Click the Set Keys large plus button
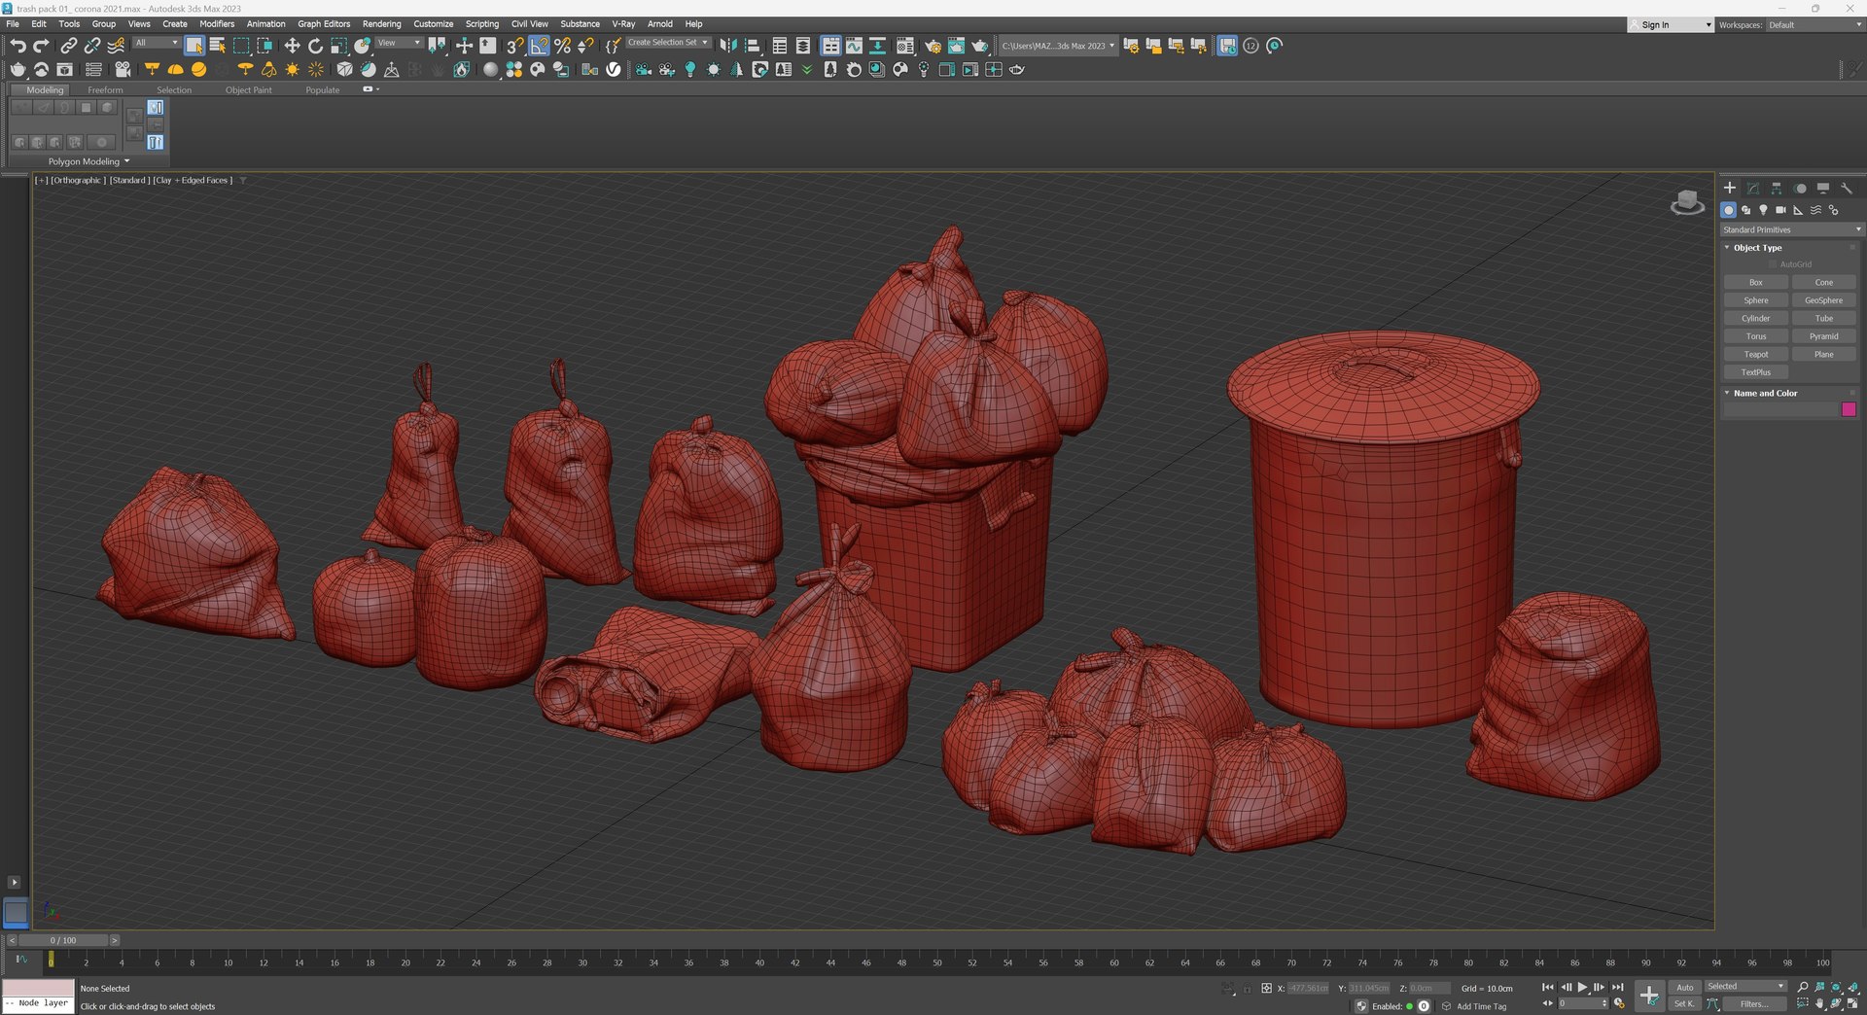Image resolution: width=1867 pixels, height=1015 pixels. coord(1649,995)
